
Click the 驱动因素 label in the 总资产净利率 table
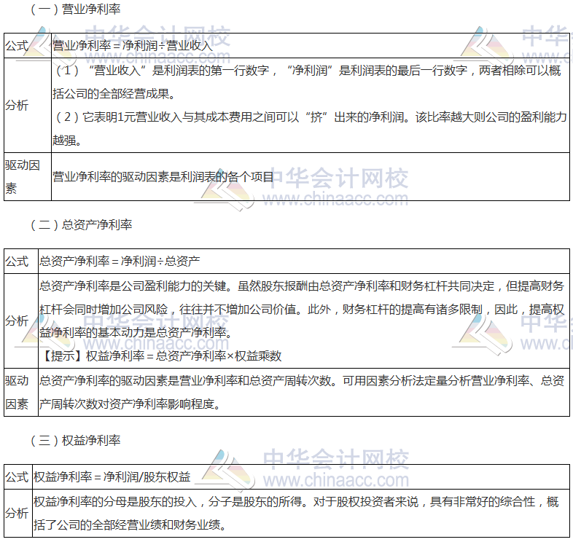[17, 392]
